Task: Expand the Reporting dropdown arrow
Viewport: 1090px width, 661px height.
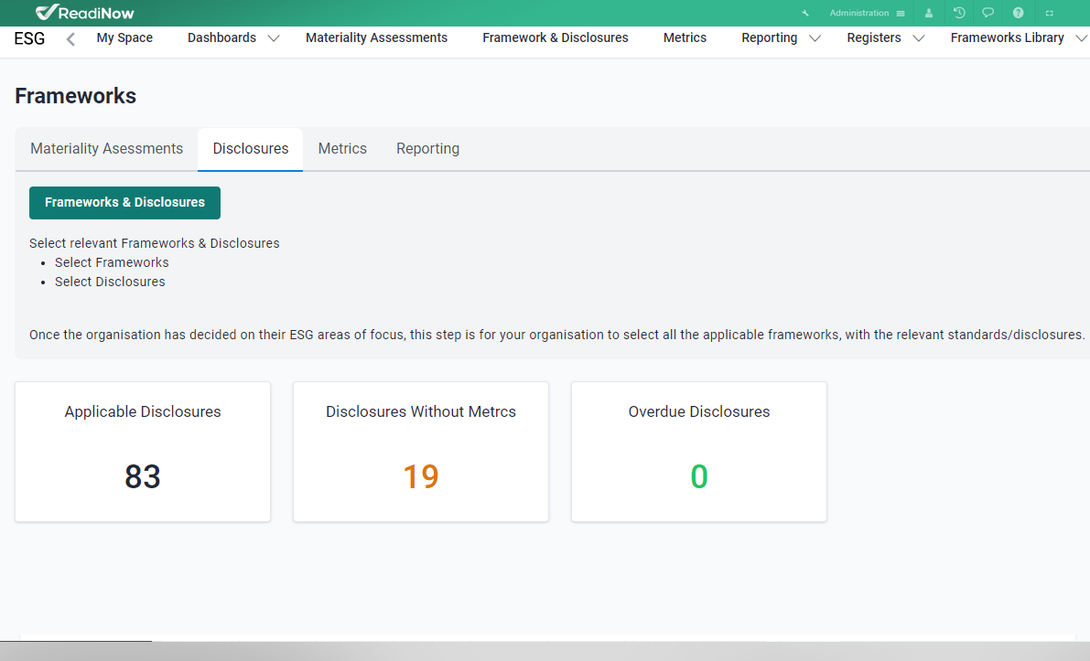Action: pos(815,39)
